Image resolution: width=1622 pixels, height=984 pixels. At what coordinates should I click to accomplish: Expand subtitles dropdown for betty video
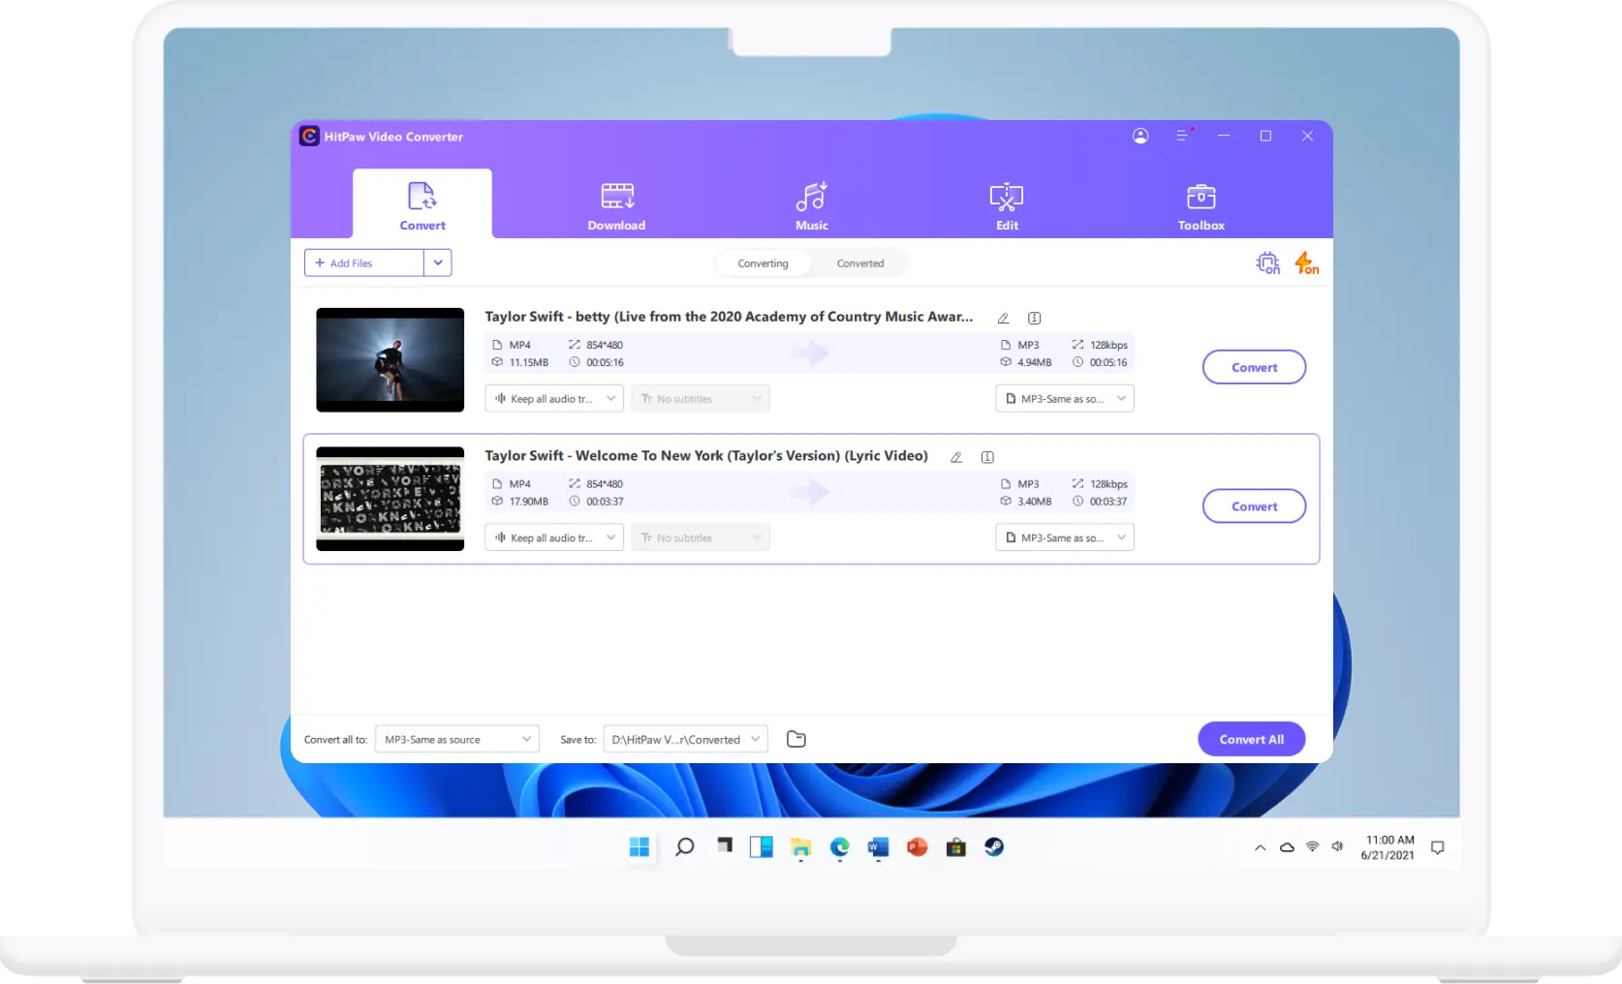click(x=701, y=398)
